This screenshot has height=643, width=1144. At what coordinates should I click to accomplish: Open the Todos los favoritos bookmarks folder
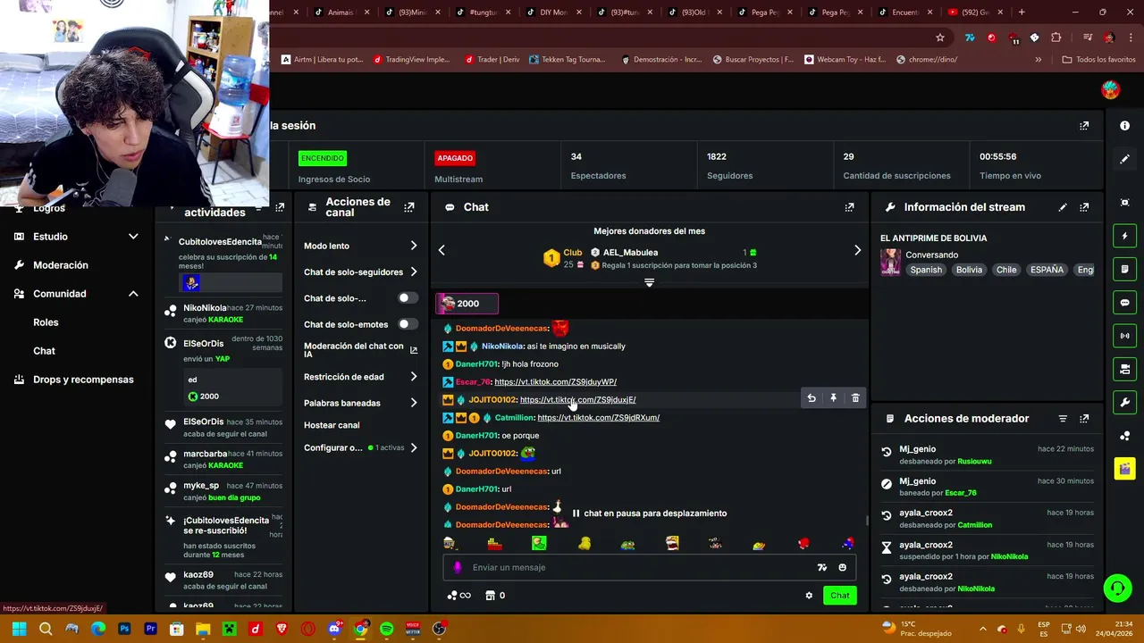(x=1098, y=60)
